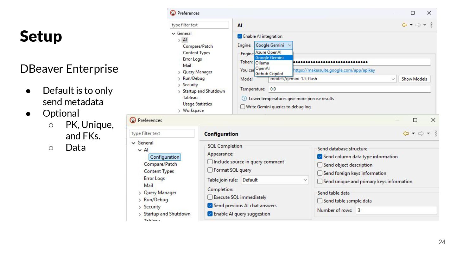Collapse the AI node in the lower tree
Image resolution: width=456 pixels, height=256 pixels.
140,150
